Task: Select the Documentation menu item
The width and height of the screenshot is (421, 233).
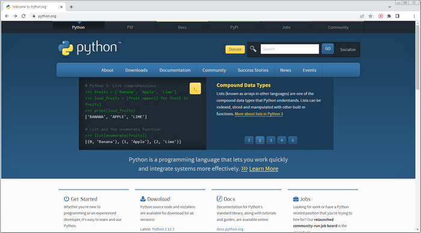Action: coord(175,70)
